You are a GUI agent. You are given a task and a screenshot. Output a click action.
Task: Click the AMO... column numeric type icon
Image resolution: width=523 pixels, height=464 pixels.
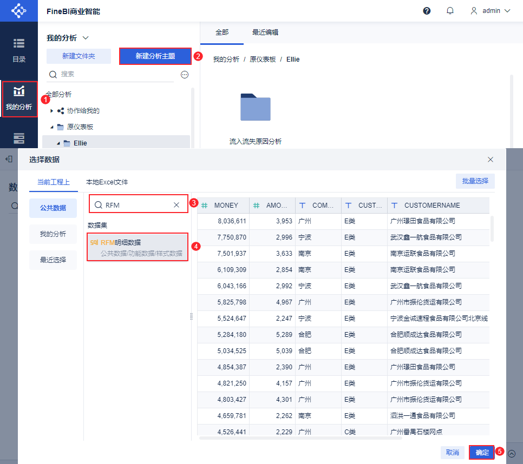(256, 206)
